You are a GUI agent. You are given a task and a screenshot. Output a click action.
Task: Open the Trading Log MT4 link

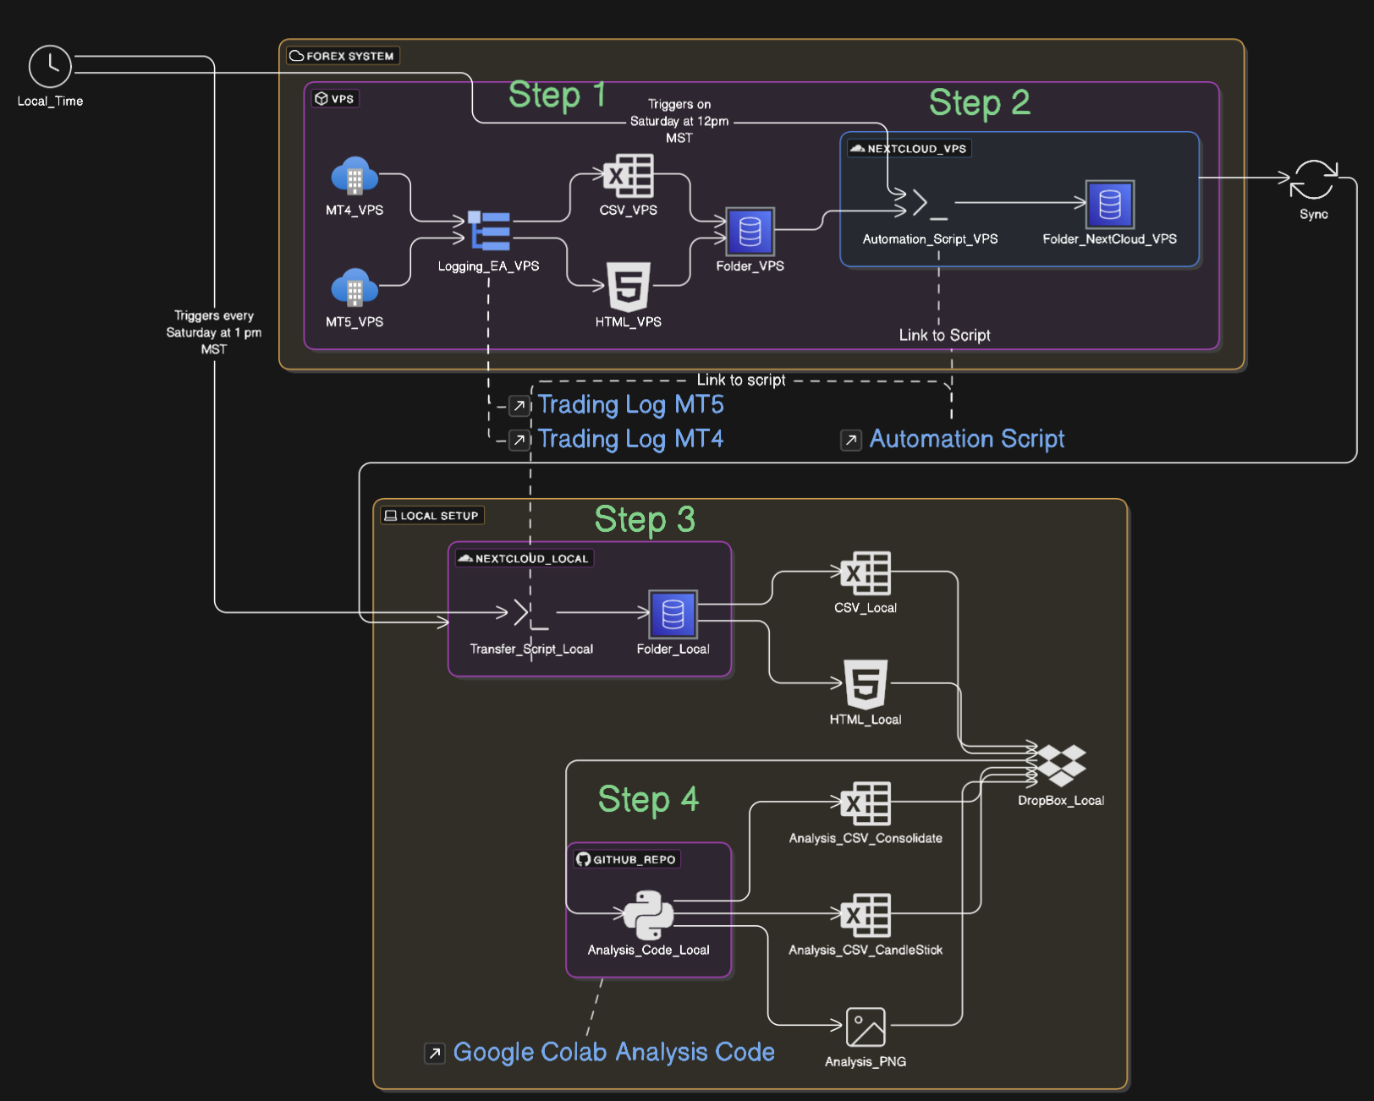[x=631, y=439]
